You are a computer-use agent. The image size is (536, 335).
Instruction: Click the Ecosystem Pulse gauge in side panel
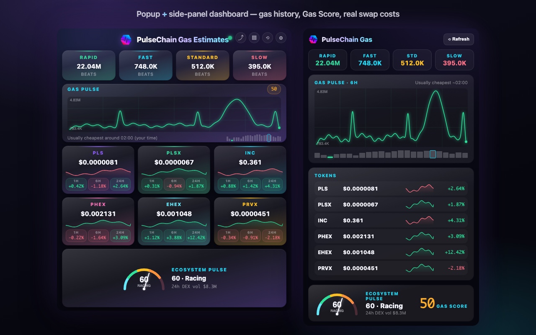click(337, 304)
